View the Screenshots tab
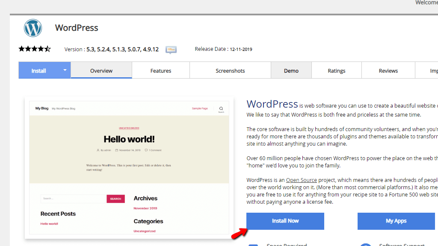The width and height of the screenshot is (438, 246). (230, 70)
